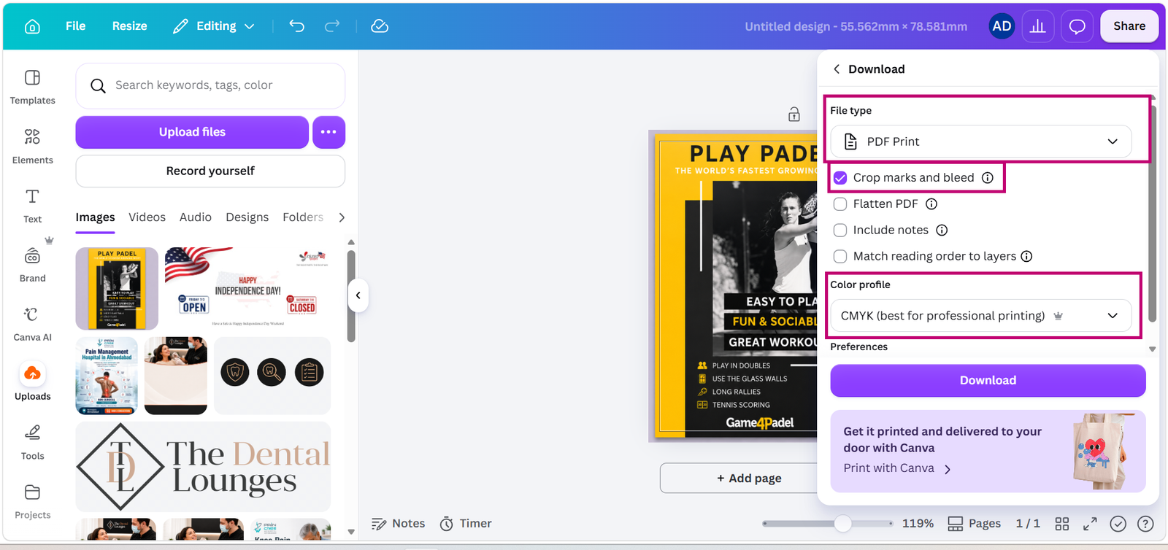
Task: Open the Color profile CMYK dropdown
Action: 981,316
